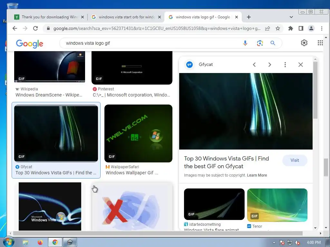Click the horizontal scrollbar at bottom

pos(158,233)
